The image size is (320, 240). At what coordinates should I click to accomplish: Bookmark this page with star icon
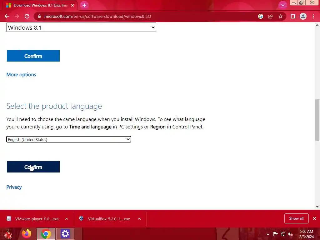(281, 16)
